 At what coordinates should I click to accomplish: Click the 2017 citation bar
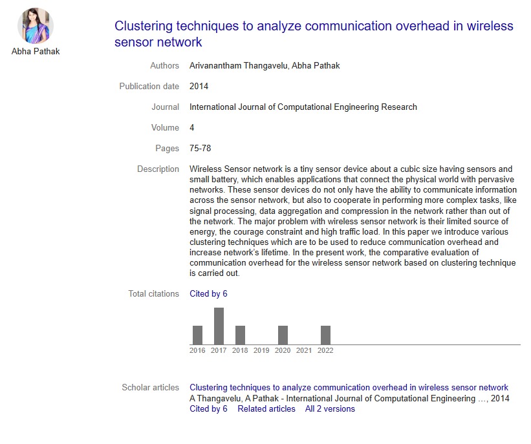(219, 326)
